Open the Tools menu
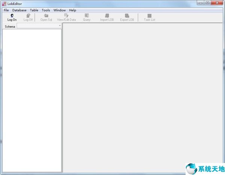The image size is (225, 175). coord(46,10)
